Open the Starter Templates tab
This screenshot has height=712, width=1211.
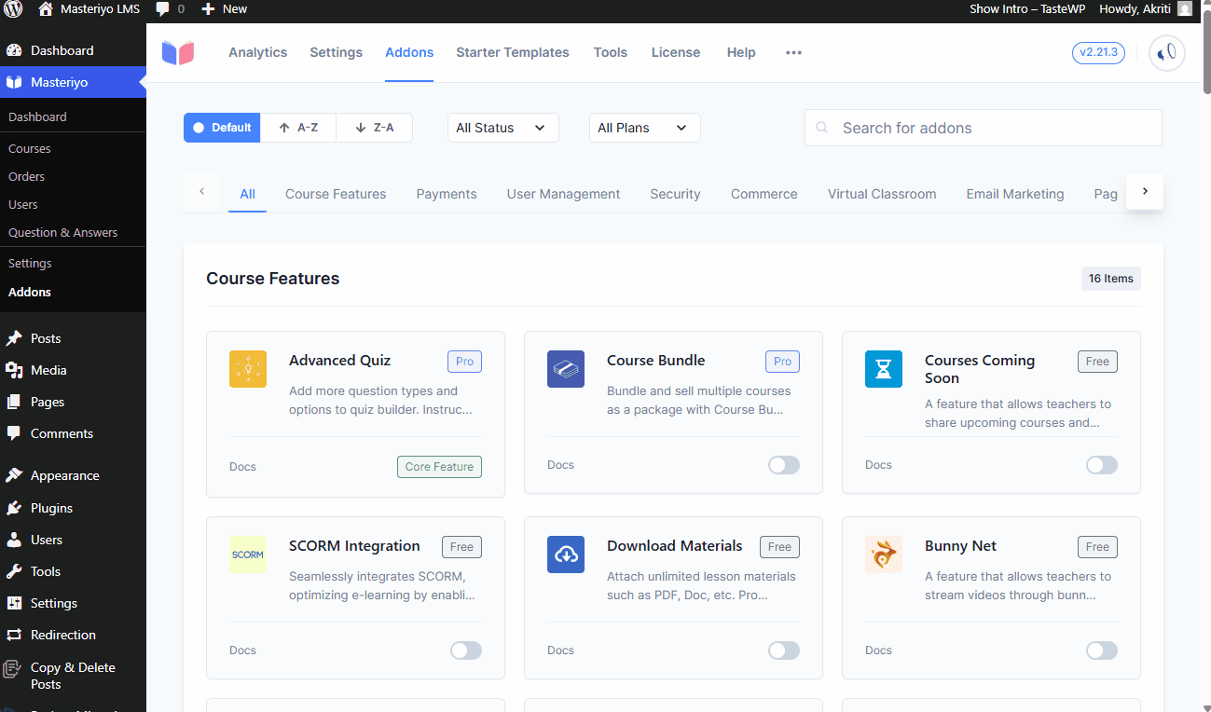point(513,52)
